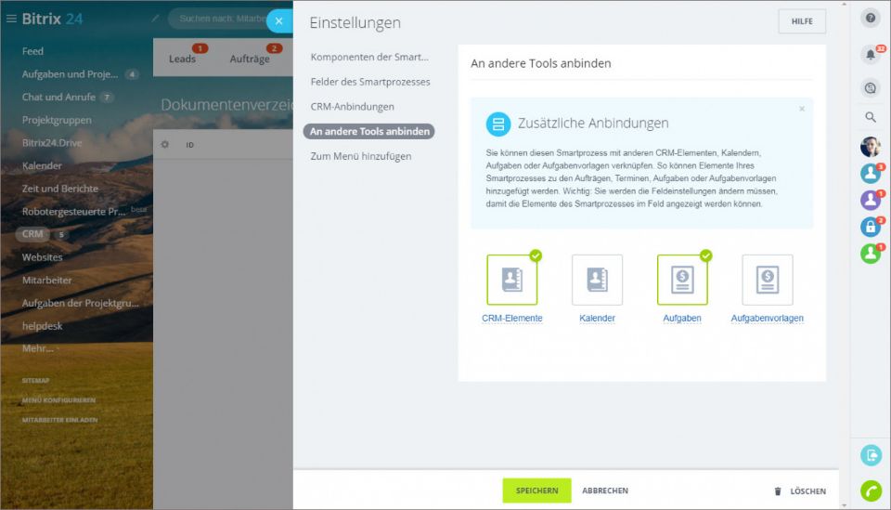Viewport: 891px width, 510px height.
Task: Open Felder des Smartprozesses settings section
Action: click(x=369, y=82)
